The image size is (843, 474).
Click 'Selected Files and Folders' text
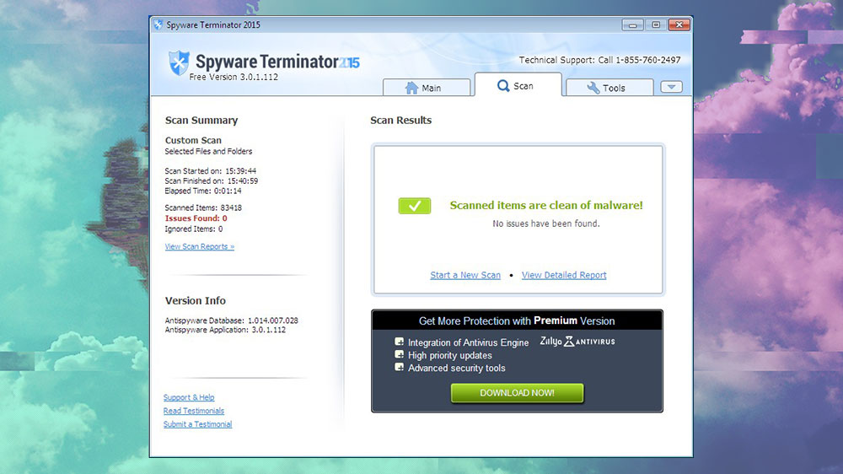[208, 151]
